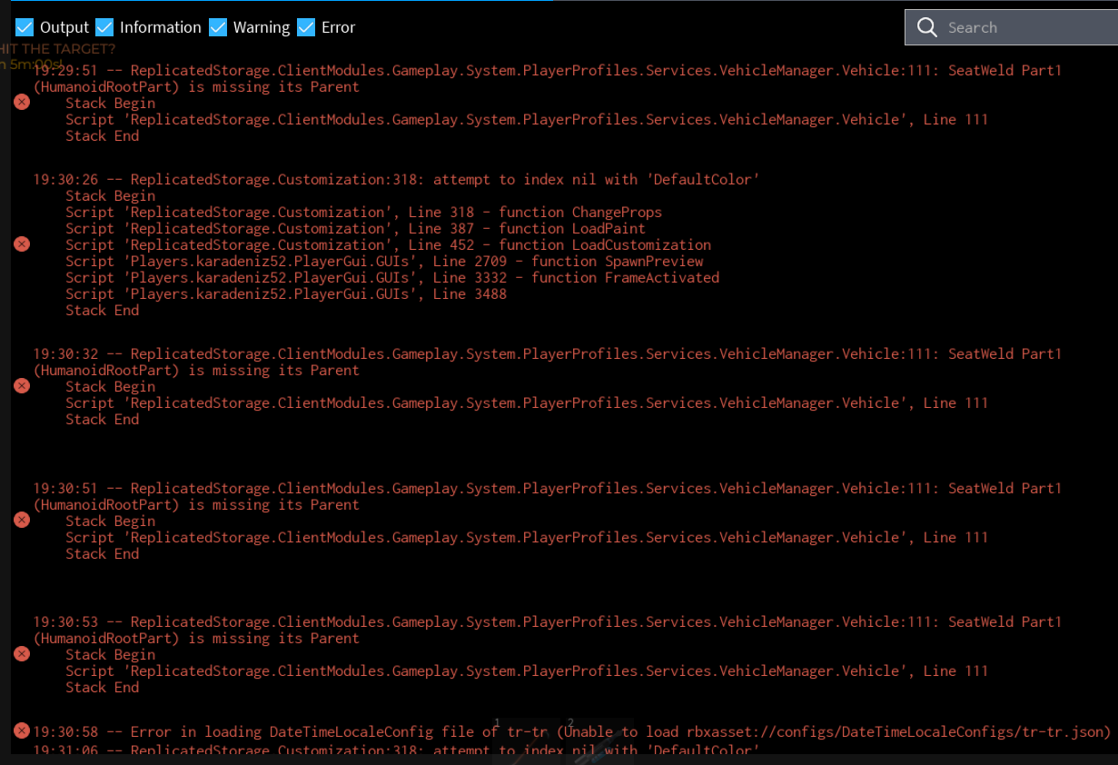This screenshot has width=1118, height=765.
Task: Toggle the Error filter checkbox
Action: click(x=306, y=27)
